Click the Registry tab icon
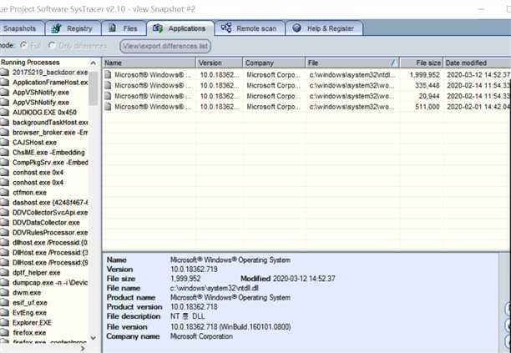The image size is (511, 353). click(57, 28)
